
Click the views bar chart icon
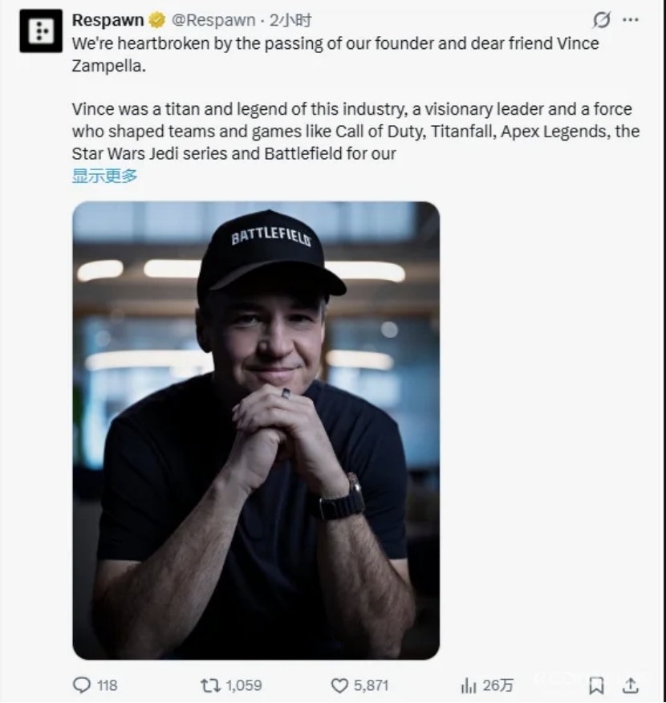coord(468,685)
